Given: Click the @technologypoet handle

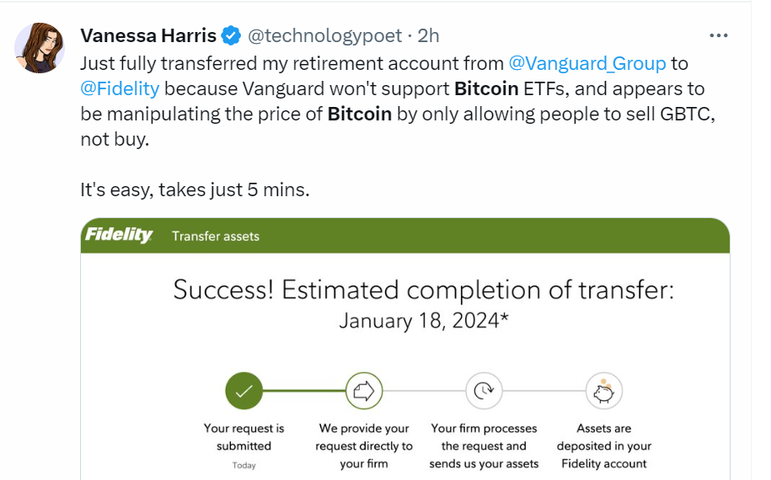Looking at the screenshot, I should 324,36.
